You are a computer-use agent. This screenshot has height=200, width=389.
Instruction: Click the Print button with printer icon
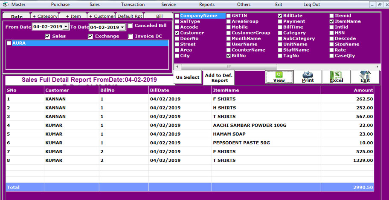click(308, 77)
